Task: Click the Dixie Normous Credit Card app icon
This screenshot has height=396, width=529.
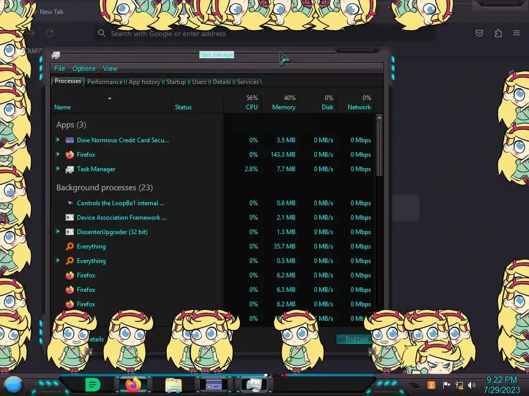Action: (70, 140)
